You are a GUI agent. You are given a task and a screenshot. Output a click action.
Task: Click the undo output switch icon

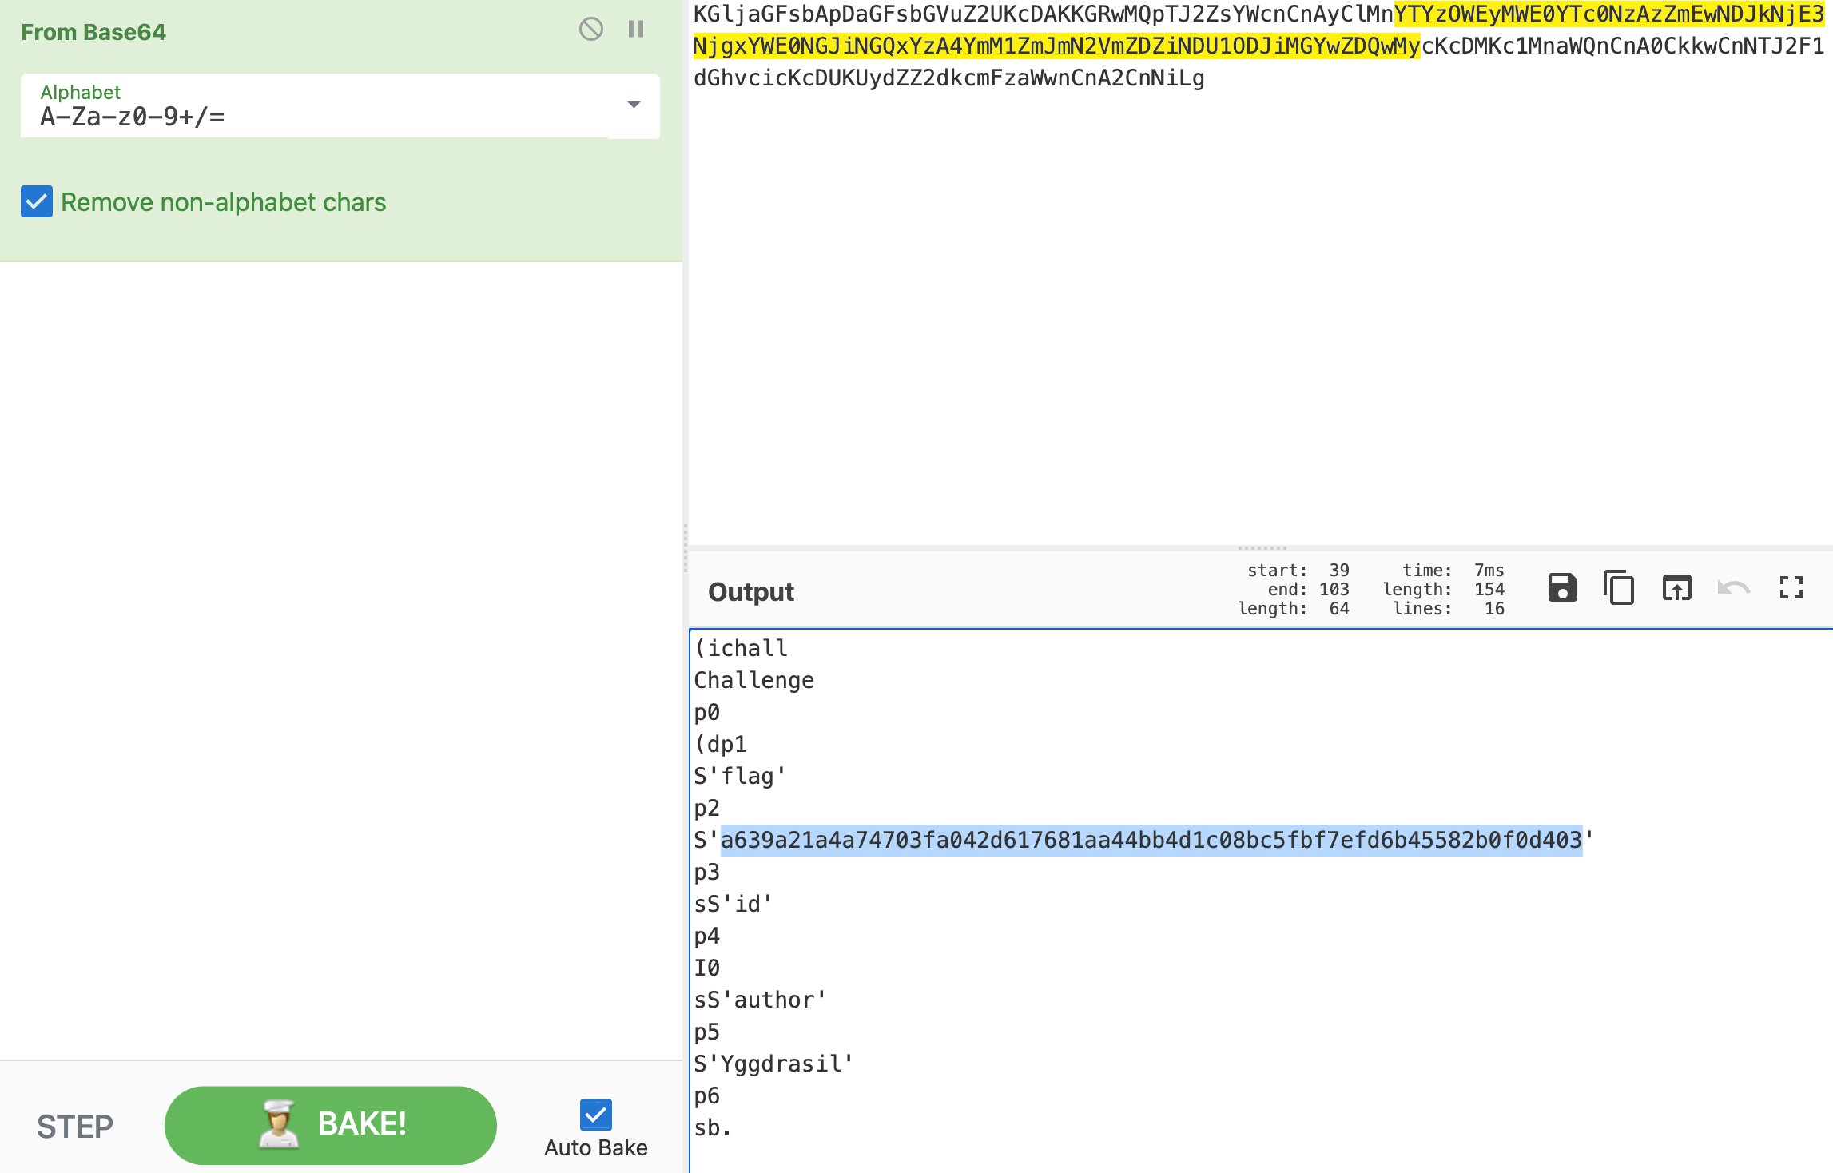(1733, 588)
